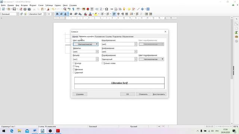Click the Insert table icon
239x134 pixels.
78,9
